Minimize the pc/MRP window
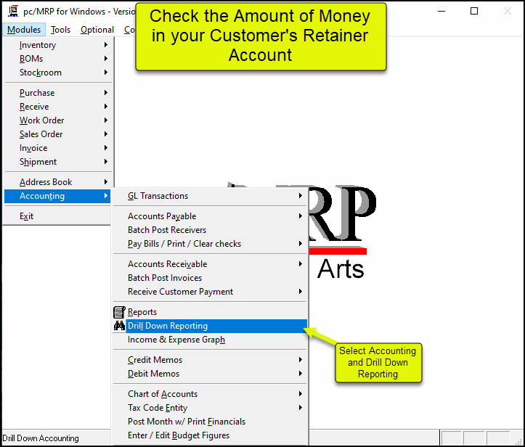Image resolution: width=525 pixels, height=447 pixels. tap(441, 11)
